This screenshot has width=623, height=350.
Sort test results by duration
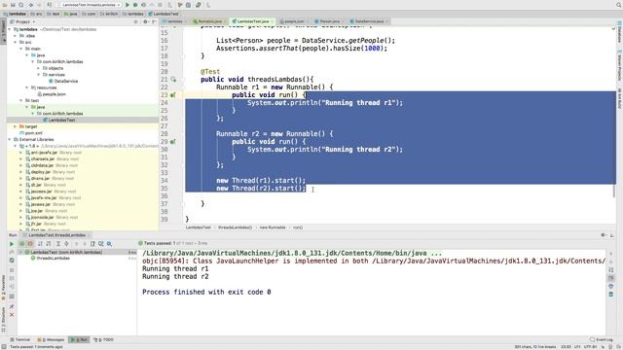point(49,244)
